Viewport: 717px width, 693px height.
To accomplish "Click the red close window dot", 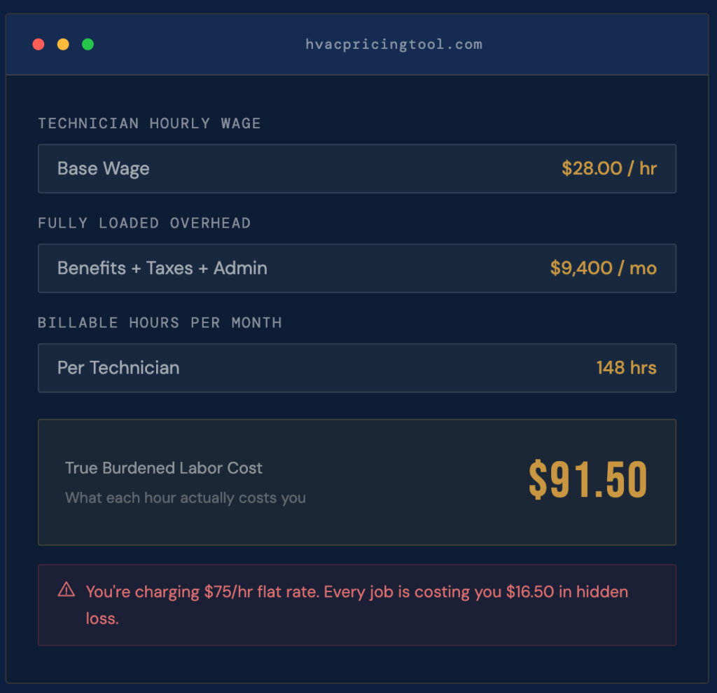I will [x=39, y=45].
